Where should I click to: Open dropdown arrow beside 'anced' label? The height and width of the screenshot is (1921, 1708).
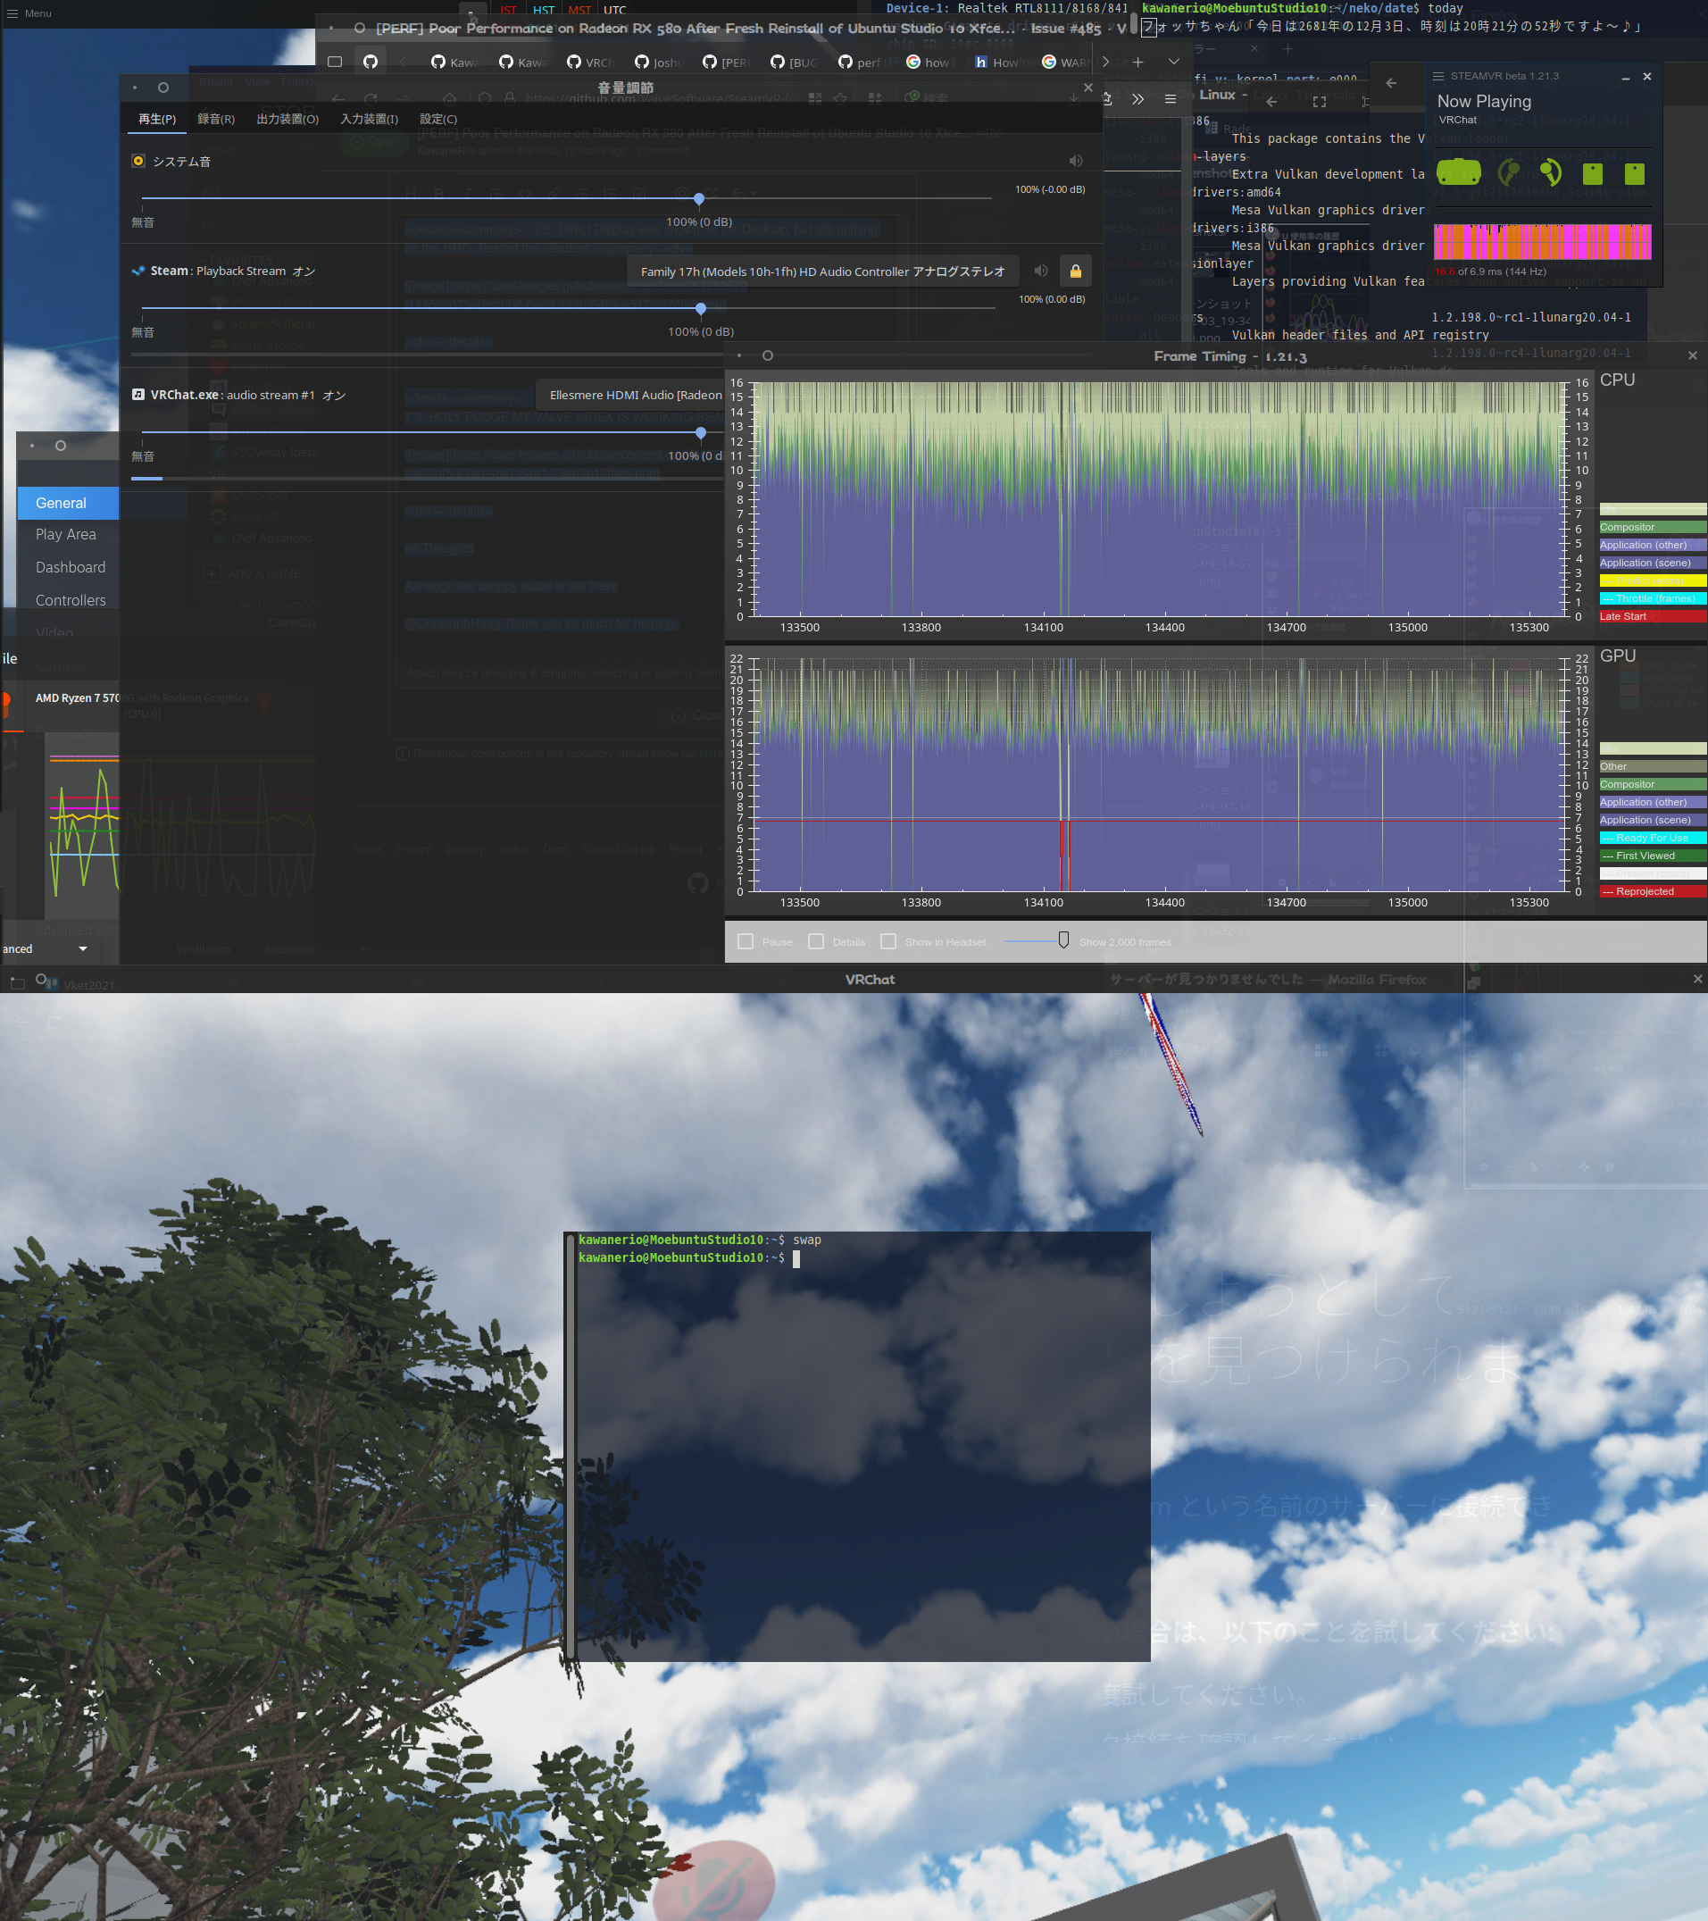click(83, 949)
